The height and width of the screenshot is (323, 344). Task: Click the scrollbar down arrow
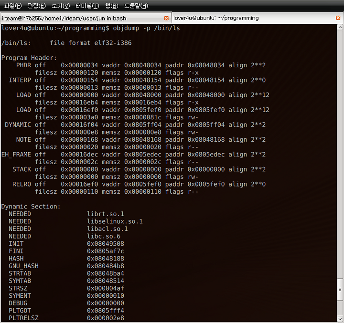[x=340, y=319]
